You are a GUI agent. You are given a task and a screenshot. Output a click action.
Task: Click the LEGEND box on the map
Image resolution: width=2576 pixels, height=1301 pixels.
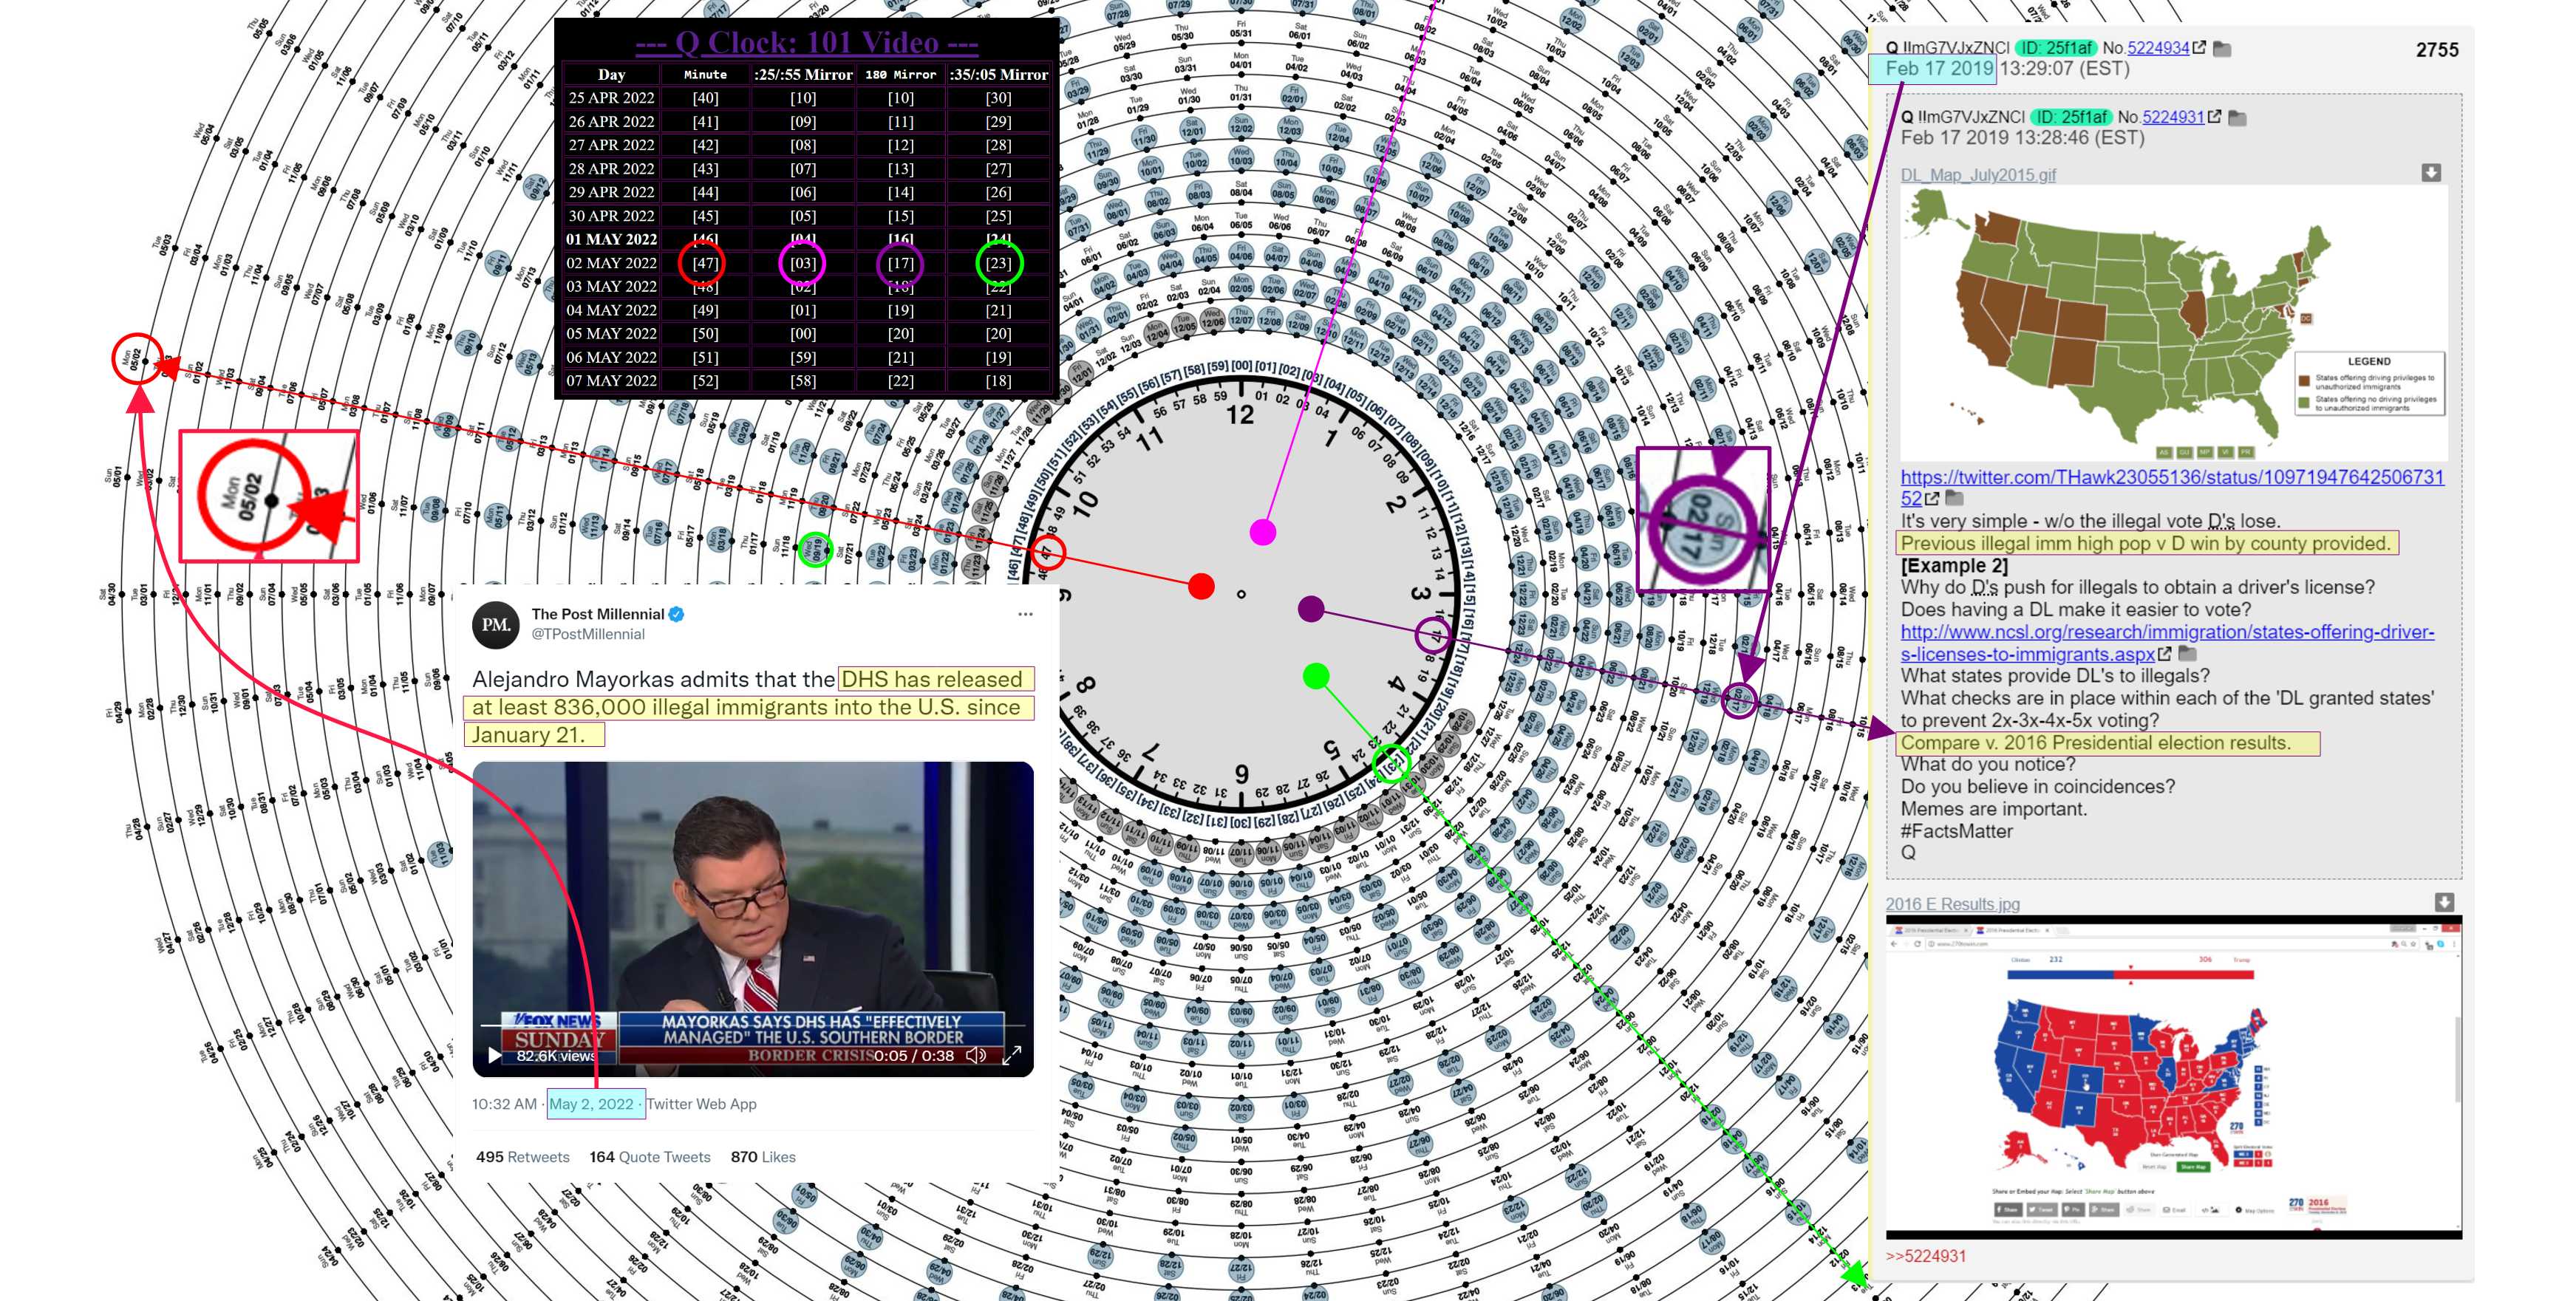coord(2369,383)
